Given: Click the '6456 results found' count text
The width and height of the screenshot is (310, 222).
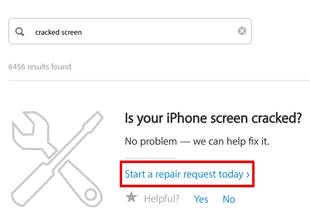Looking at the screenshot, I should [x=40, y=67].
